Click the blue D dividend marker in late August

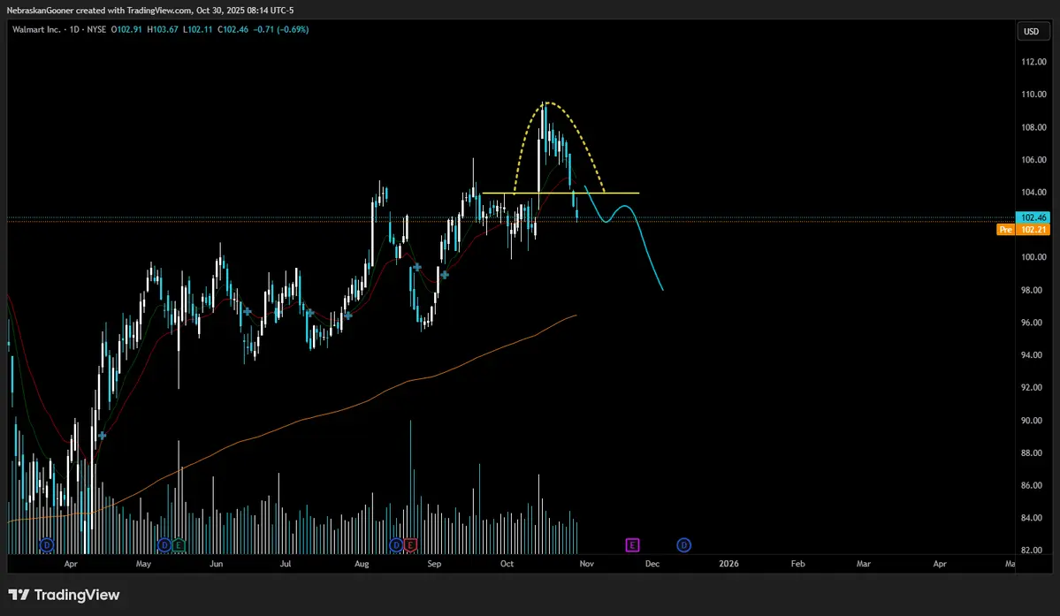(397, 545)
